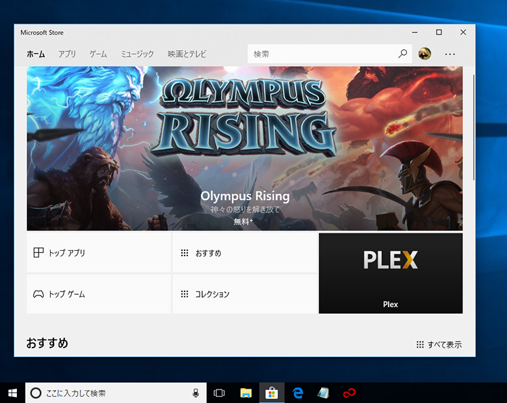Launch Microsoft Edge from the taskbar
Image resolution: width=507 pixels, height=403 pixels.
297,393
